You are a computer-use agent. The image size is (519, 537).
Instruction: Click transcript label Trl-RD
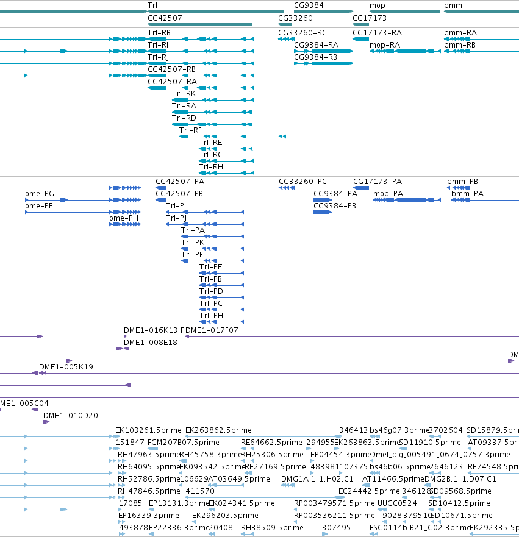click(184, 118)
